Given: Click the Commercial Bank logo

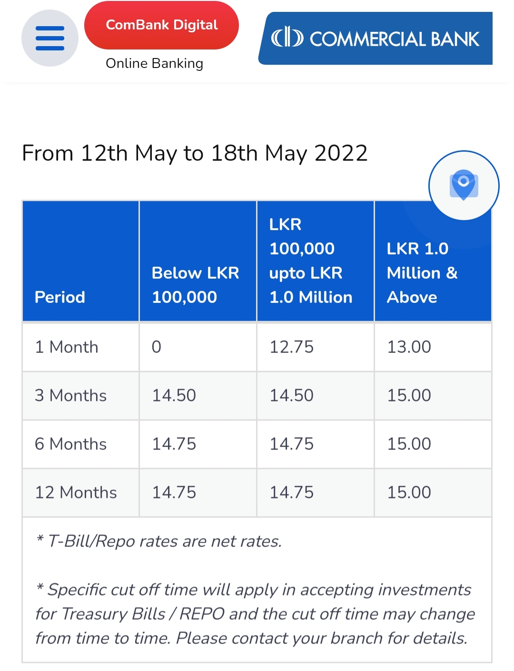Looking at the screenshot, I should tap(376, 39).
